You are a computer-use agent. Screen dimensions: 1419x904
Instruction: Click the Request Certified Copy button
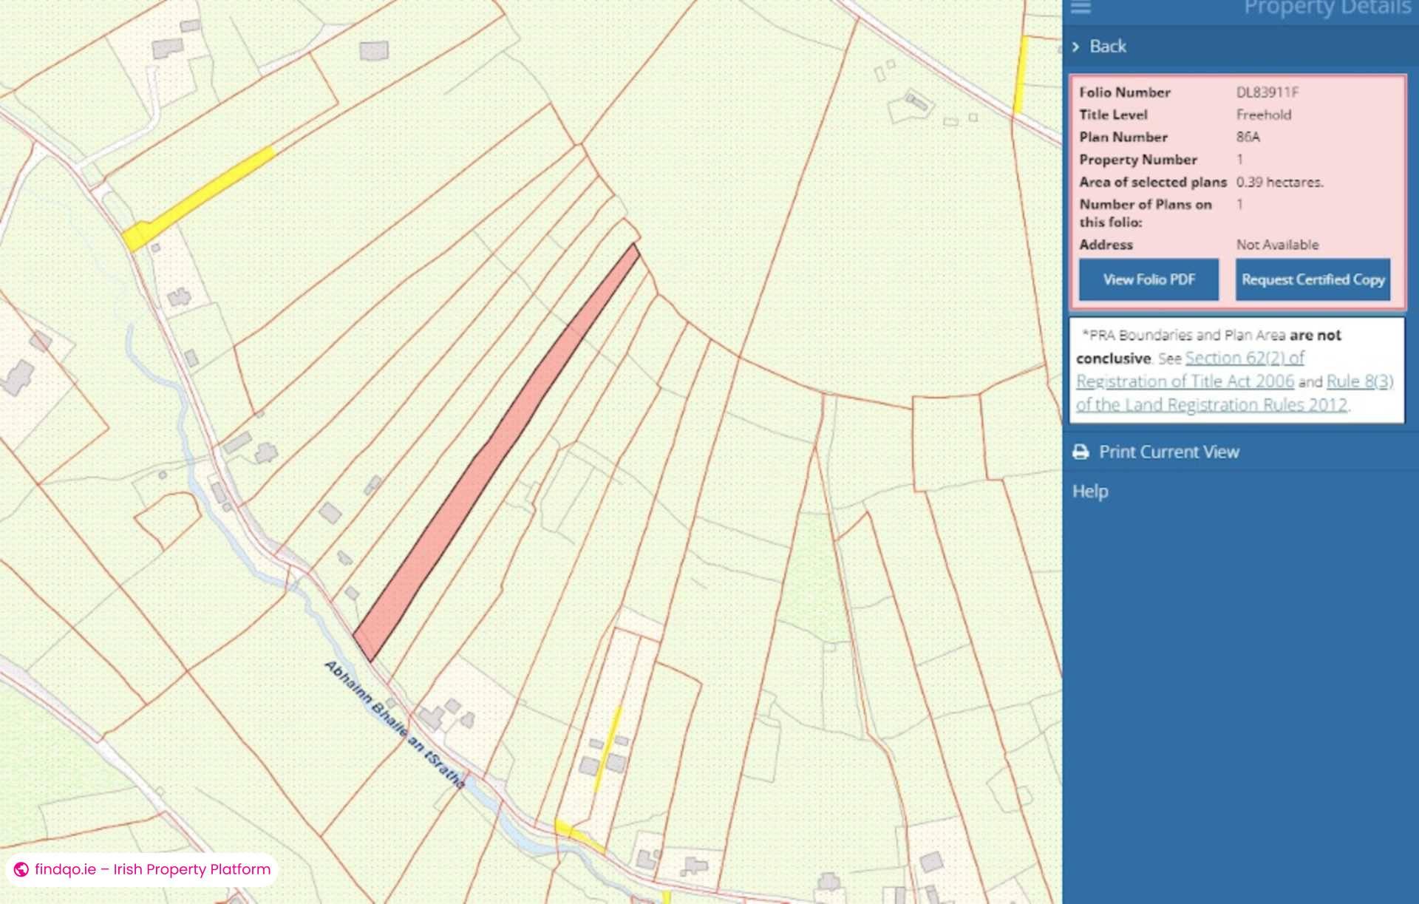1313,280
